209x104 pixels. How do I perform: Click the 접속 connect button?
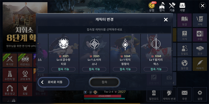(x=104, y=82)
